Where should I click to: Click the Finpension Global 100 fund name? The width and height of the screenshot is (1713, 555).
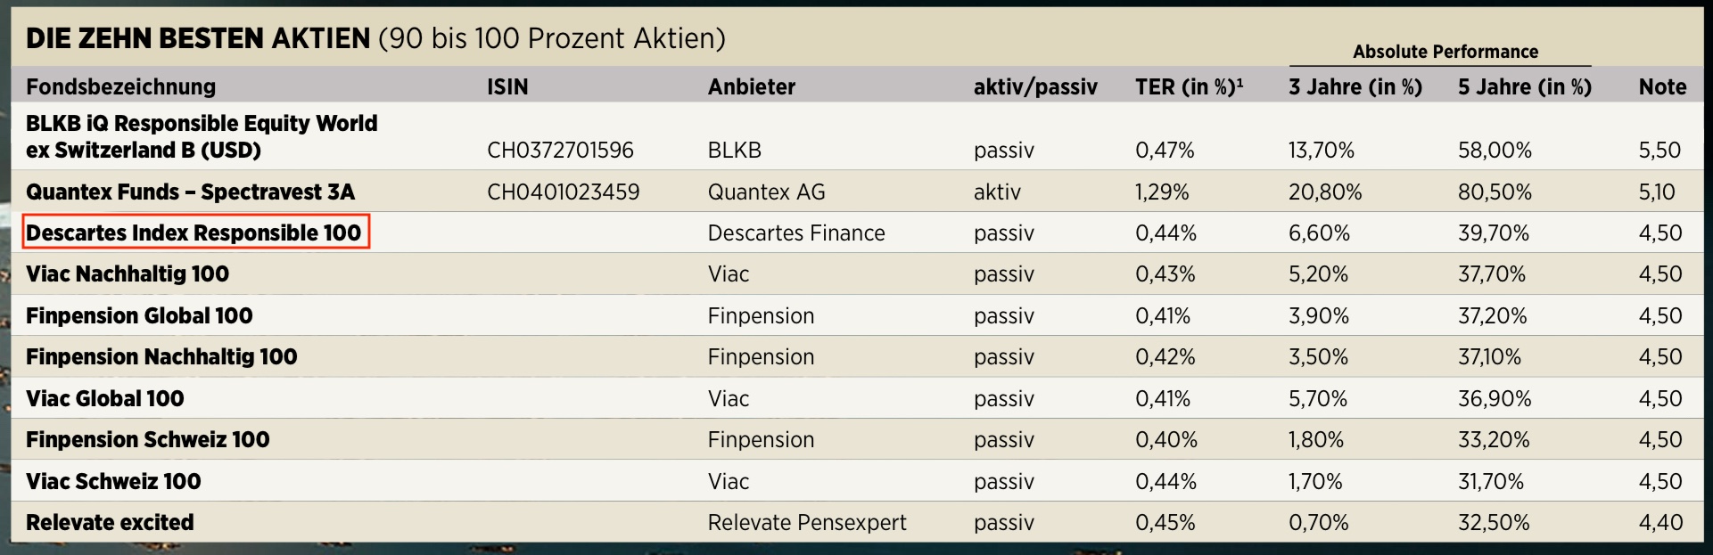click(x=139, y=315)
